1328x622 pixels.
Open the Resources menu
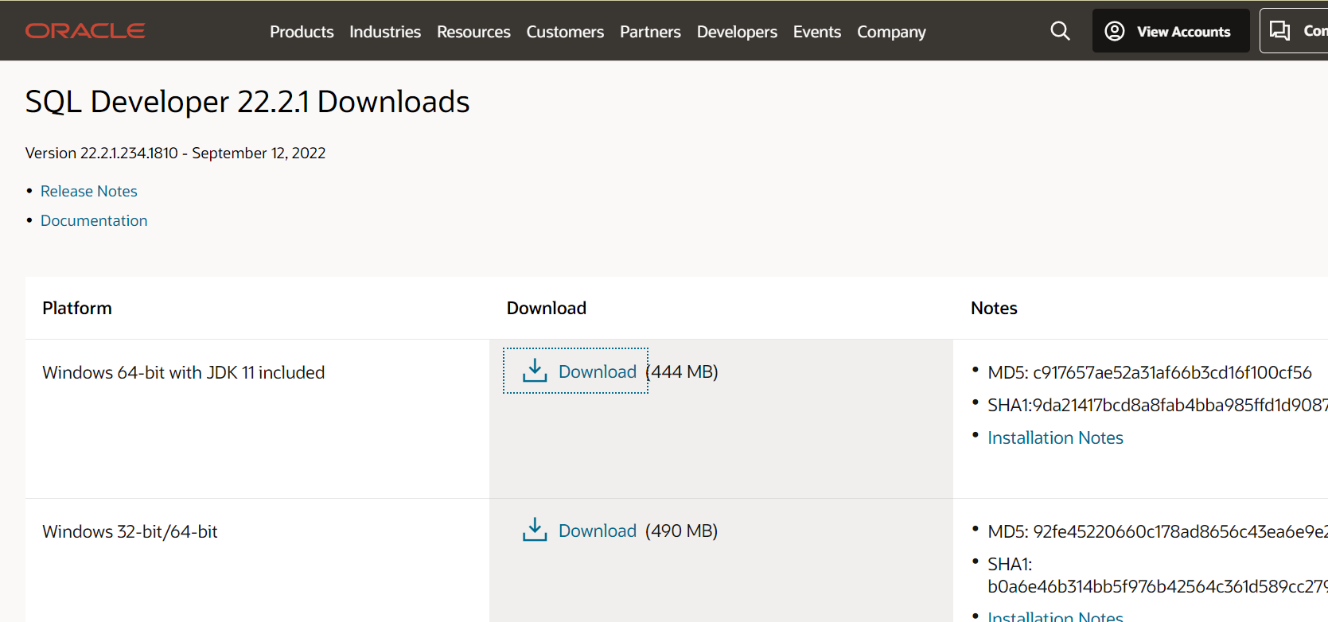pos(473,32)
